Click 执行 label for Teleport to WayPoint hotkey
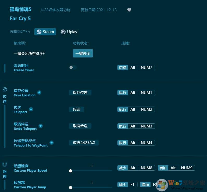This screenshot has height=192, width=207. point(123,143)
